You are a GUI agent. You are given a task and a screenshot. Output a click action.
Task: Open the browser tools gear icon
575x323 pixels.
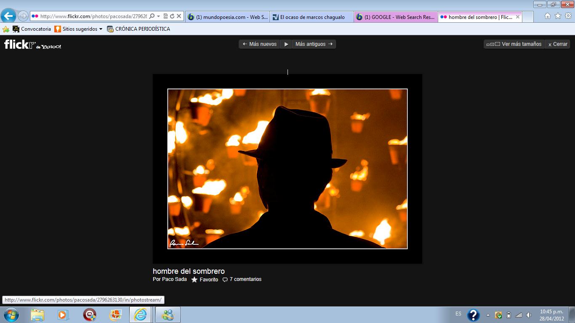click(568, 16)
